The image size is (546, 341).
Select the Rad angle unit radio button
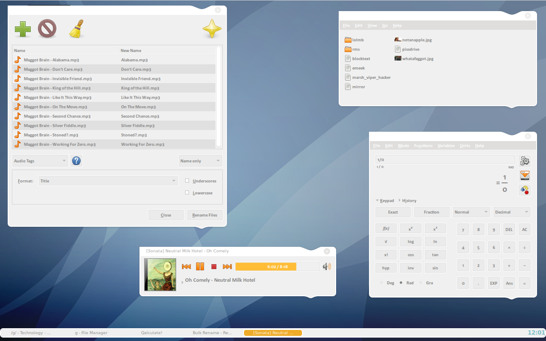pos(401,283)
